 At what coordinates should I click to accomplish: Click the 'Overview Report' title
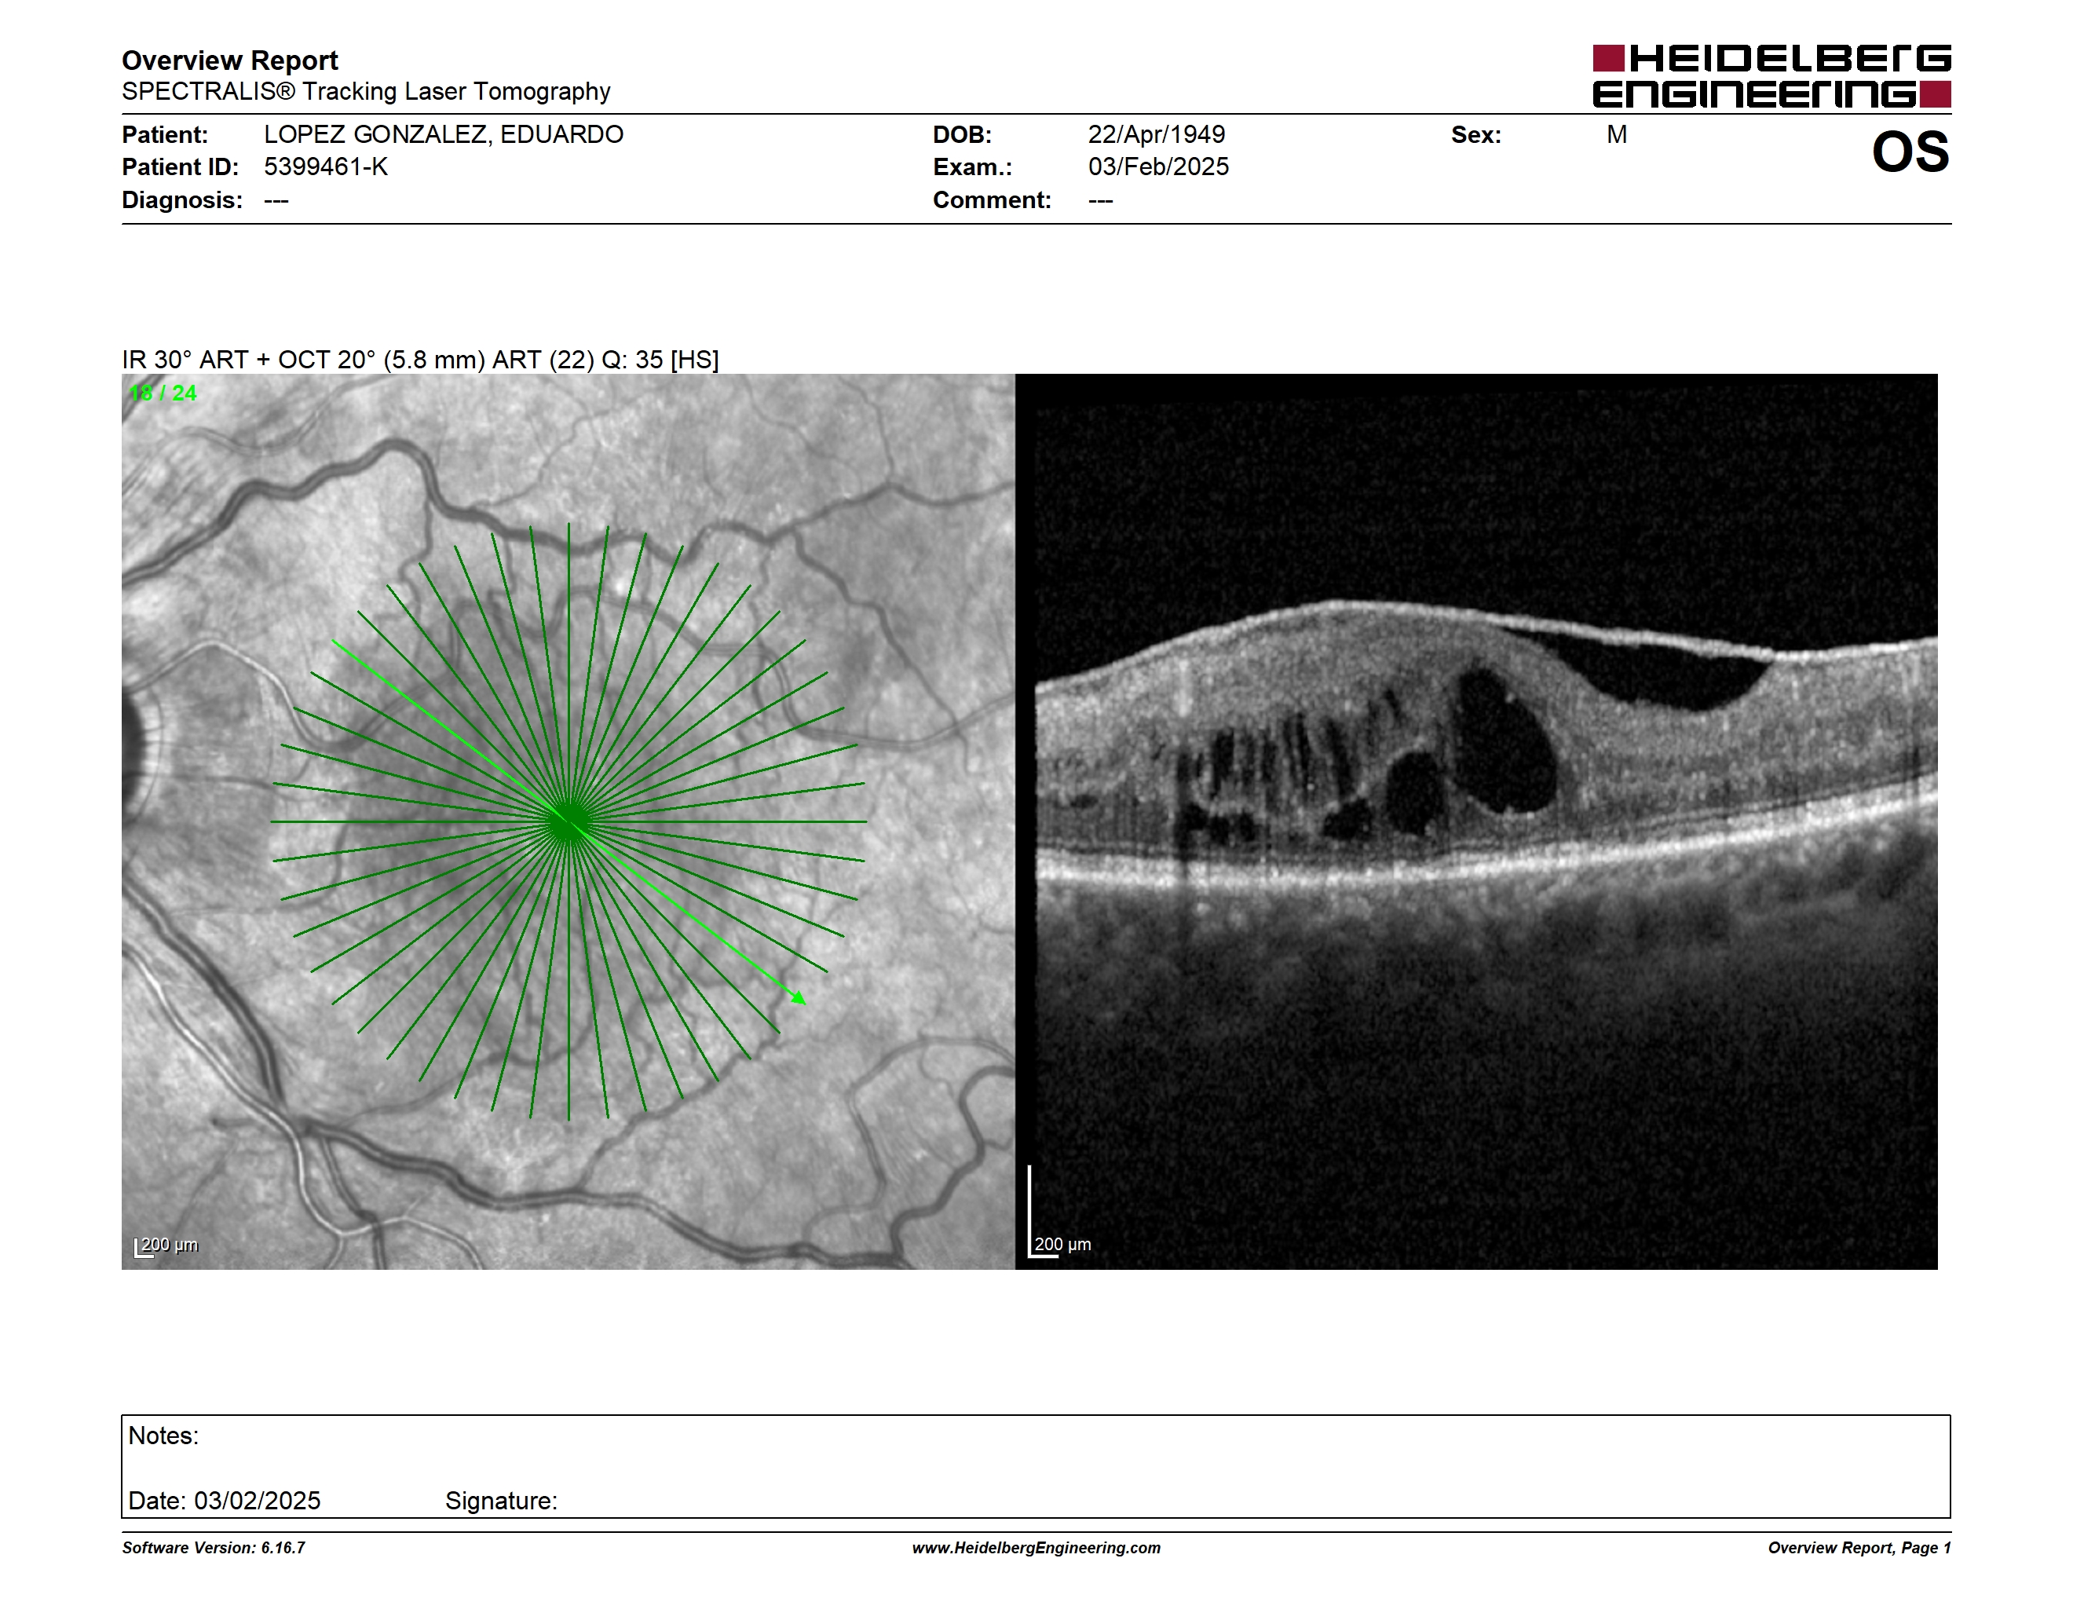pos(230,60)
